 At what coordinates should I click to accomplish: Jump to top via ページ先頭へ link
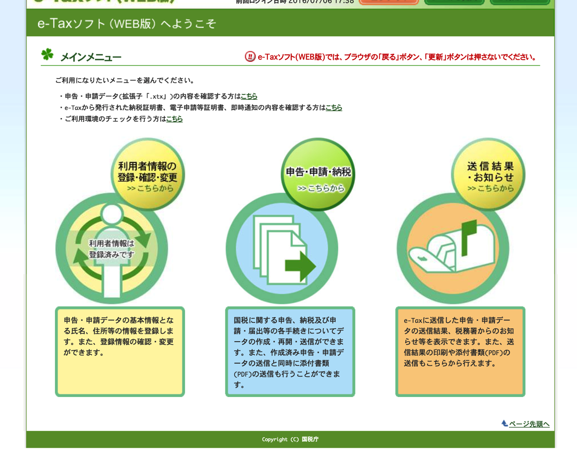[529, 424]
